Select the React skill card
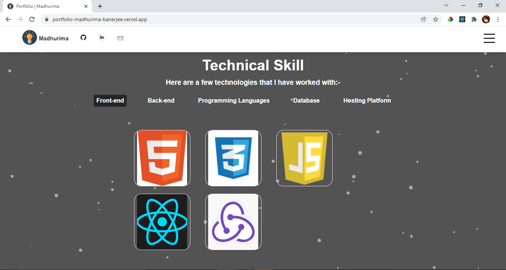The height and width of the screenshot is (270, 506). click(162, 222)
